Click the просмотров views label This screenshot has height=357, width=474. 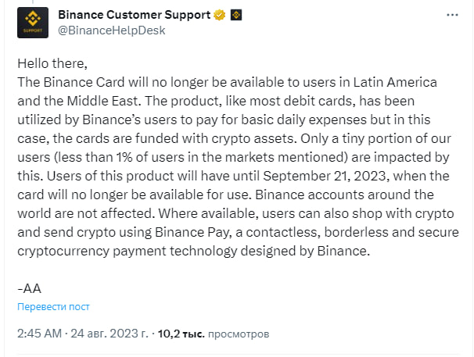click(x=239, y=334)
